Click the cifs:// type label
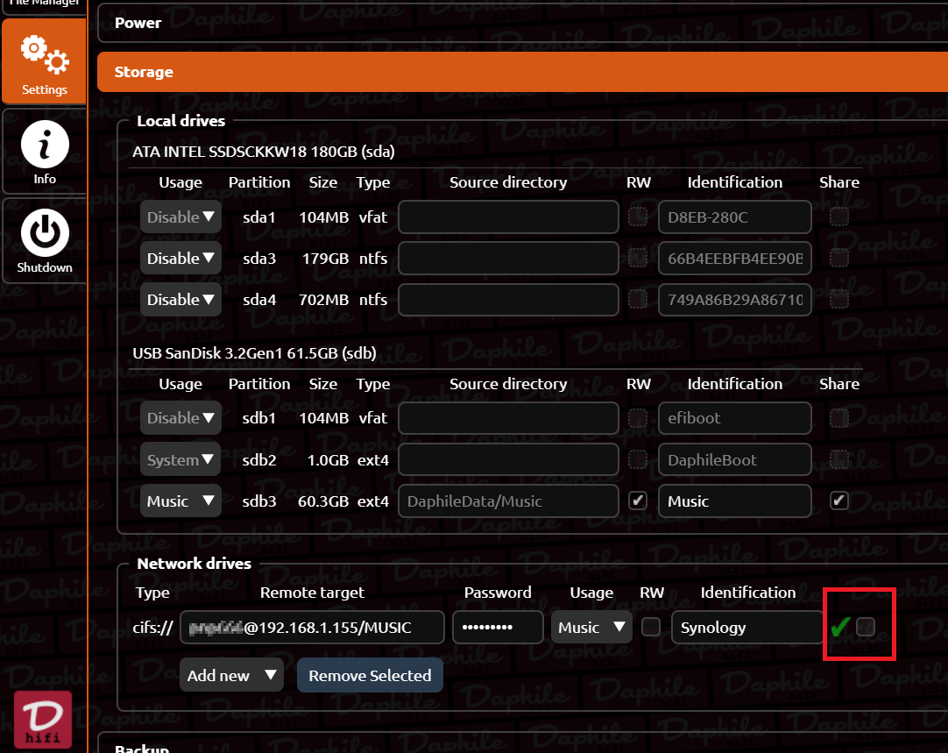This screenshot has width=948, height=753. (x=153, y=628)
